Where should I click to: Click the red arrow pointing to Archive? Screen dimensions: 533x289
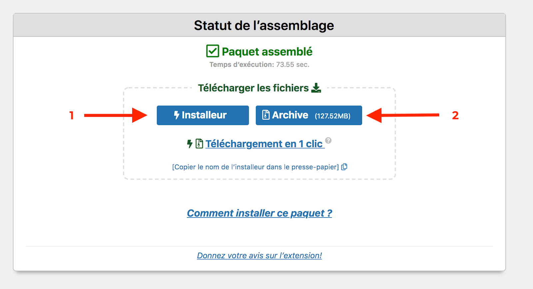tap(403, 115)
